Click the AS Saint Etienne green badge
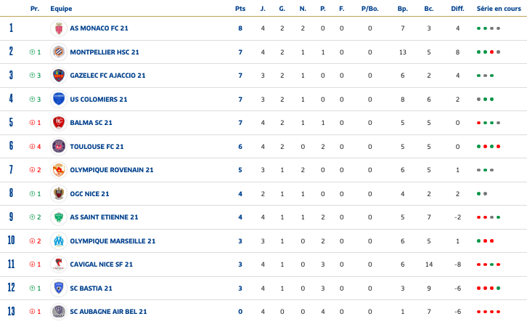The height and width of the screenshot is (327, 527). point(59,217)
